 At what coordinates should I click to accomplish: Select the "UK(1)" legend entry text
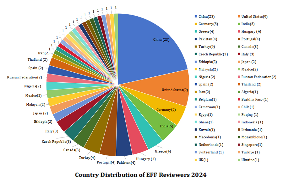point(203,160)
